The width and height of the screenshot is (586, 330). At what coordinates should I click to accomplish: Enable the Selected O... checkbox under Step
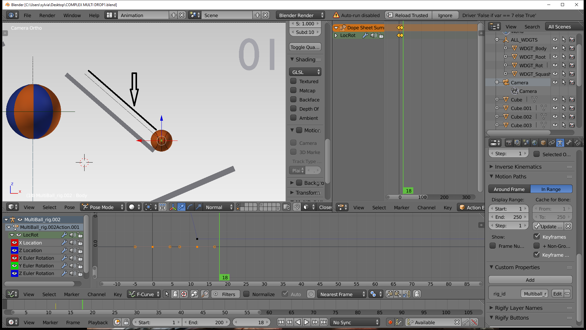coord(536,154)
